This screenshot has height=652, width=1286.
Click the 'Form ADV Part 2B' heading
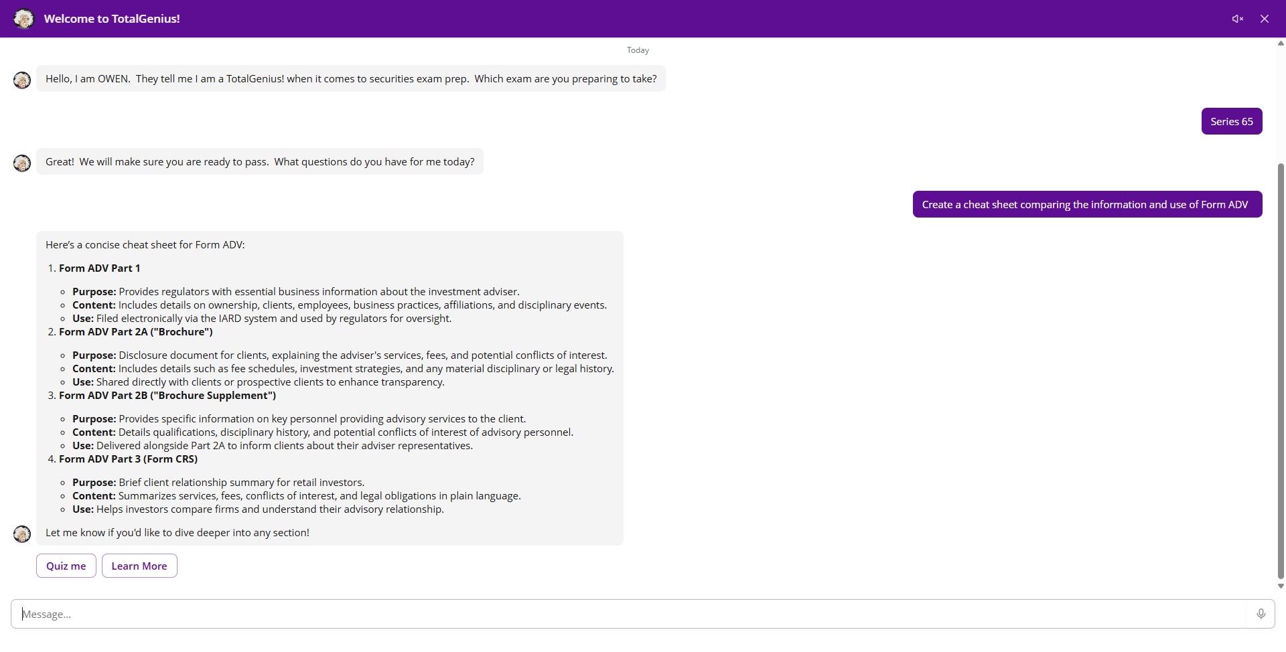[x=167, y=395]
